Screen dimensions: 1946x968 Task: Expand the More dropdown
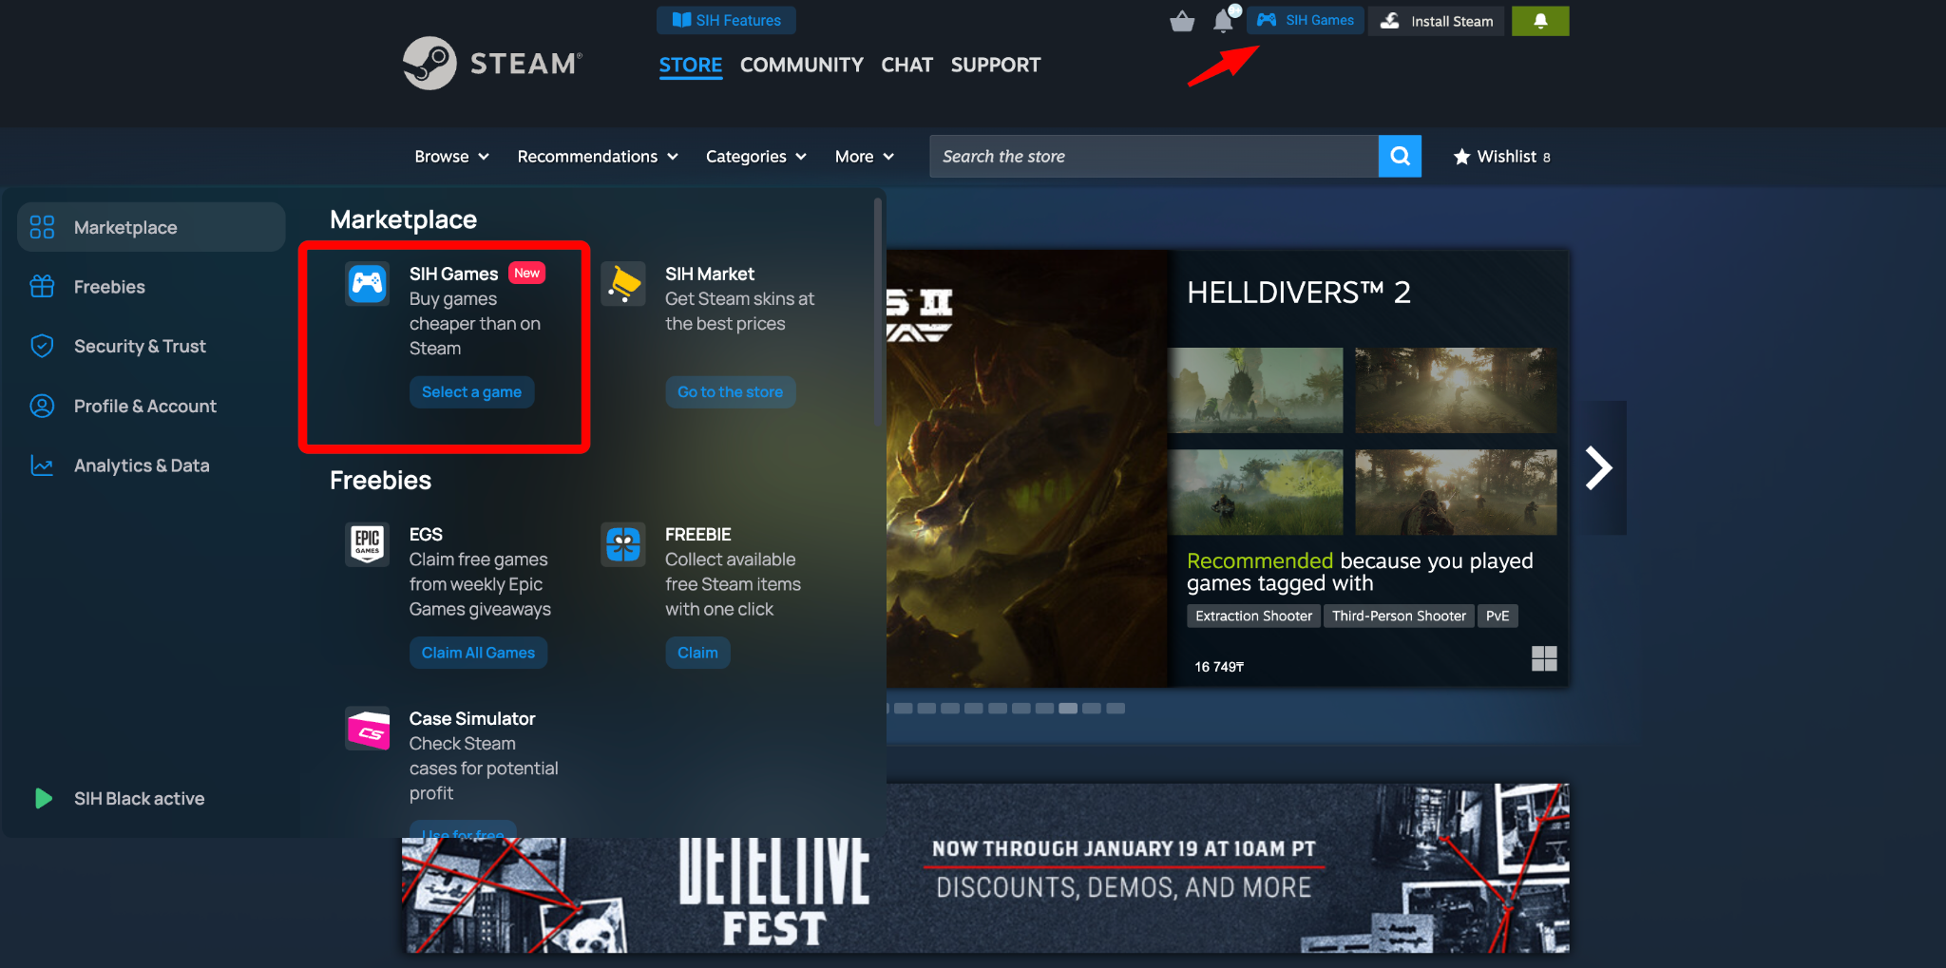pyautogui.click(x=863, y=156)
